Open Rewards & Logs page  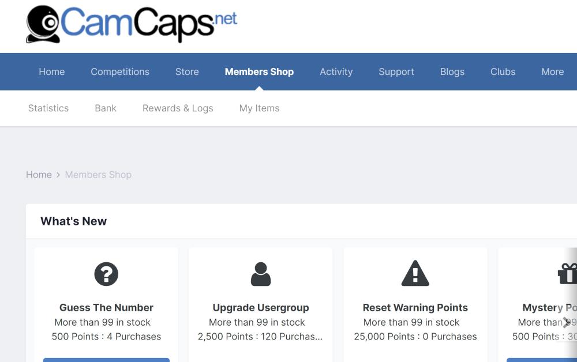click(178, 108)
